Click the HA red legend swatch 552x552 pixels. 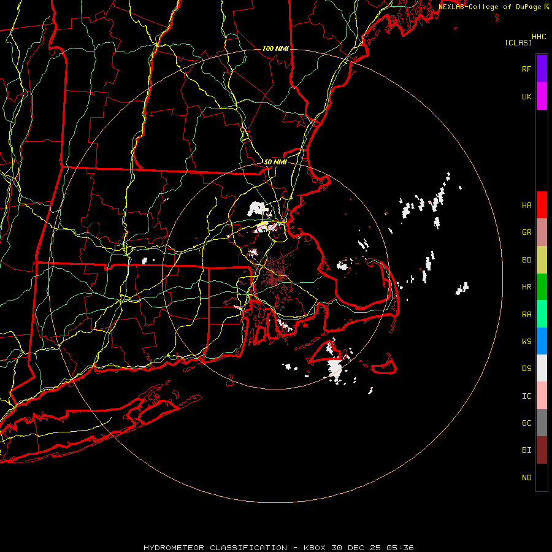pyautogui.click(x=542, y=205)
